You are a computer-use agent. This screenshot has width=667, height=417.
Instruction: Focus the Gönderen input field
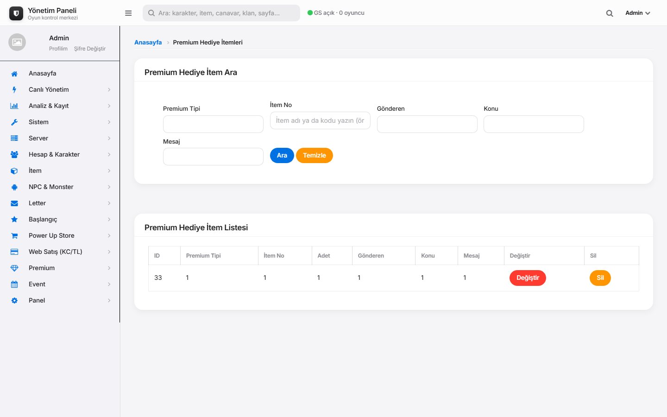pos(427,124)
